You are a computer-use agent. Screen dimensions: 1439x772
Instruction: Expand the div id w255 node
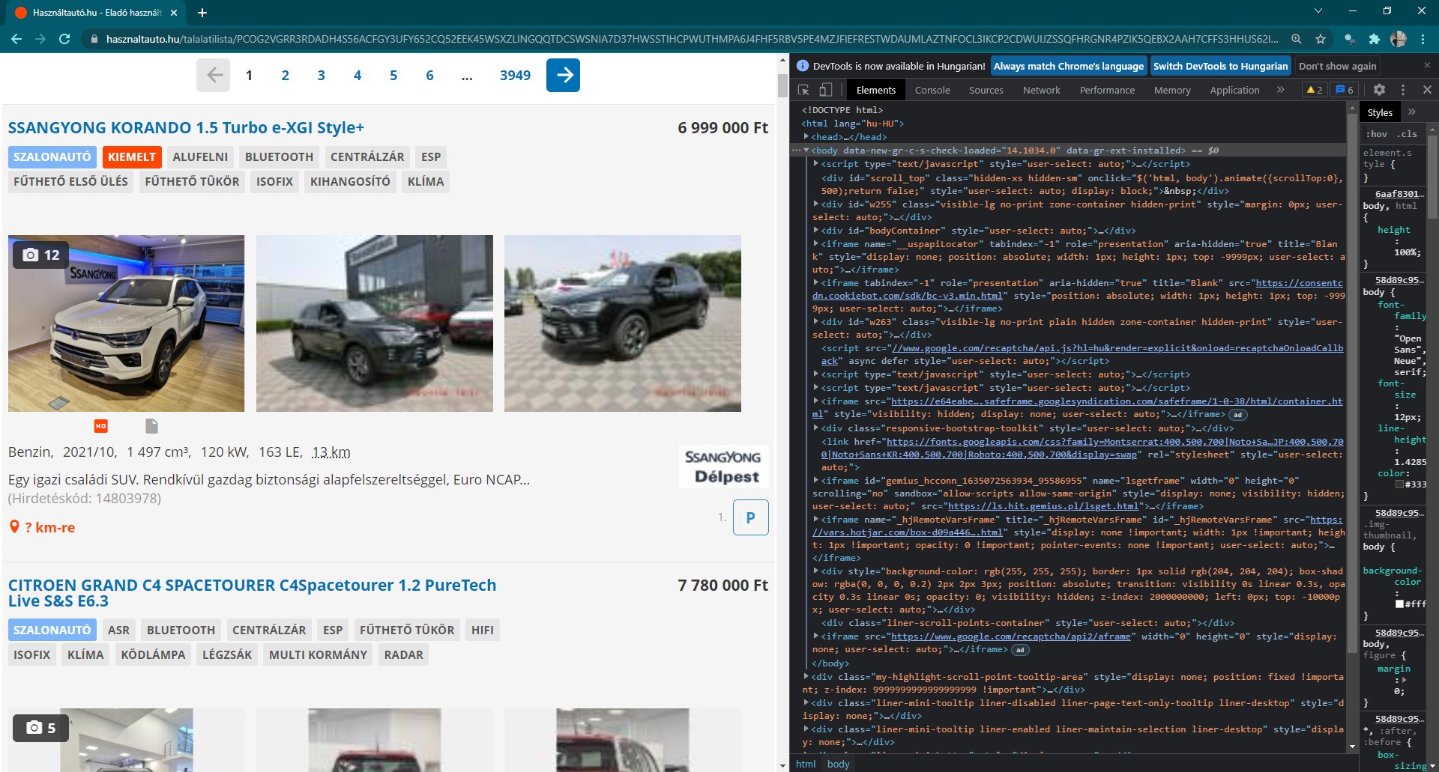(x=816, y=204)
